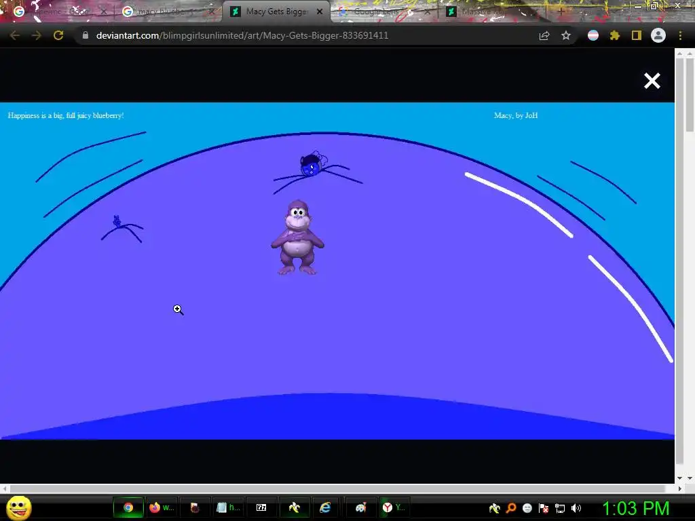The height and width of the screenshot is (521, 695).
Task: Open the notepad 'h...' taskbar window
Action: click(228, 507)
